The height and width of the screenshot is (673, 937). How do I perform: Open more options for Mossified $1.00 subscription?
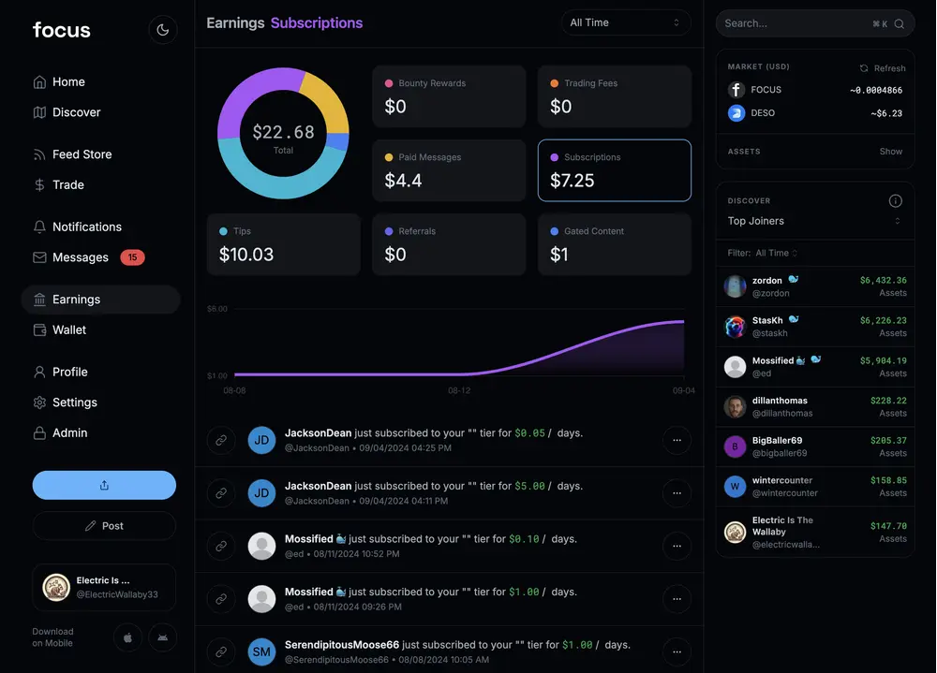coord(677,599)
